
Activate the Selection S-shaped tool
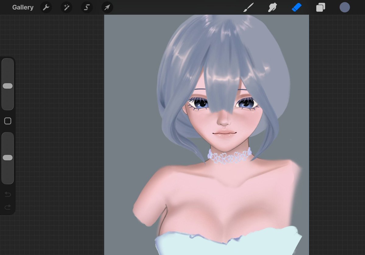[87, 7]
